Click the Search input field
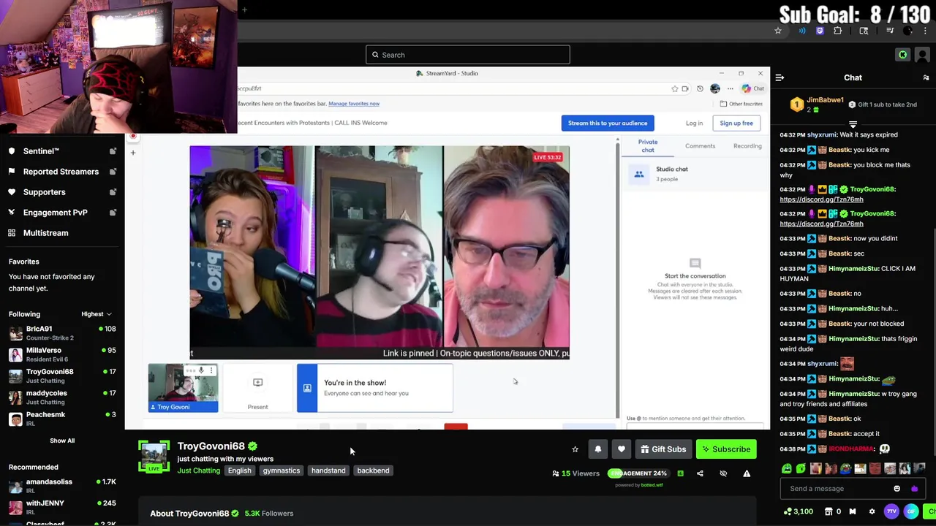The width and height of the screenshot is (936, 526). 468,55
